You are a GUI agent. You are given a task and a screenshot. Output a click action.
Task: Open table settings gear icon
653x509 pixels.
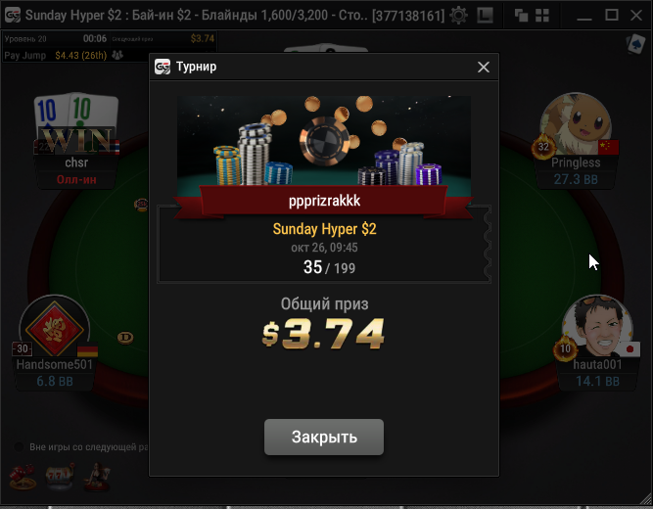click(458, 16)
